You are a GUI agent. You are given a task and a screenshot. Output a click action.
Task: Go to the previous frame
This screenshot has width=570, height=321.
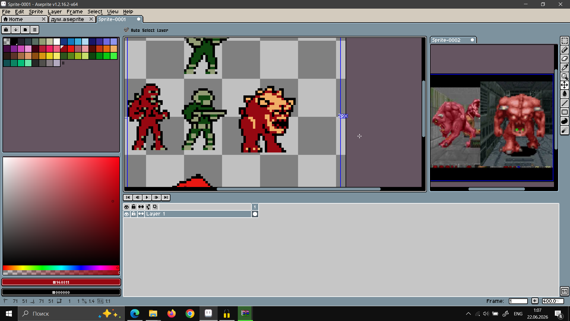(137, 197)
